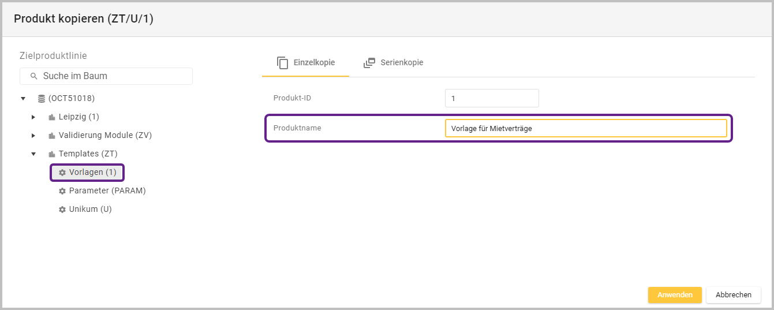
Task: Click the stacked-copies icon for Serienkopie
Action: [x=369, y=63]
